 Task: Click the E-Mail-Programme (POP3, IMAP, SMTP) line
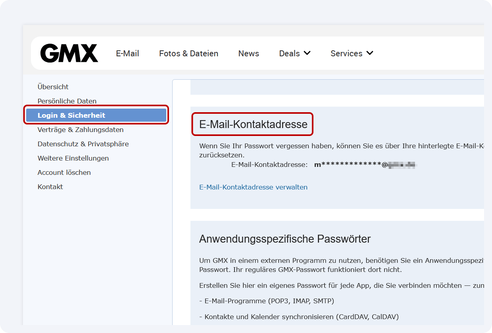(x=267, y=301)
